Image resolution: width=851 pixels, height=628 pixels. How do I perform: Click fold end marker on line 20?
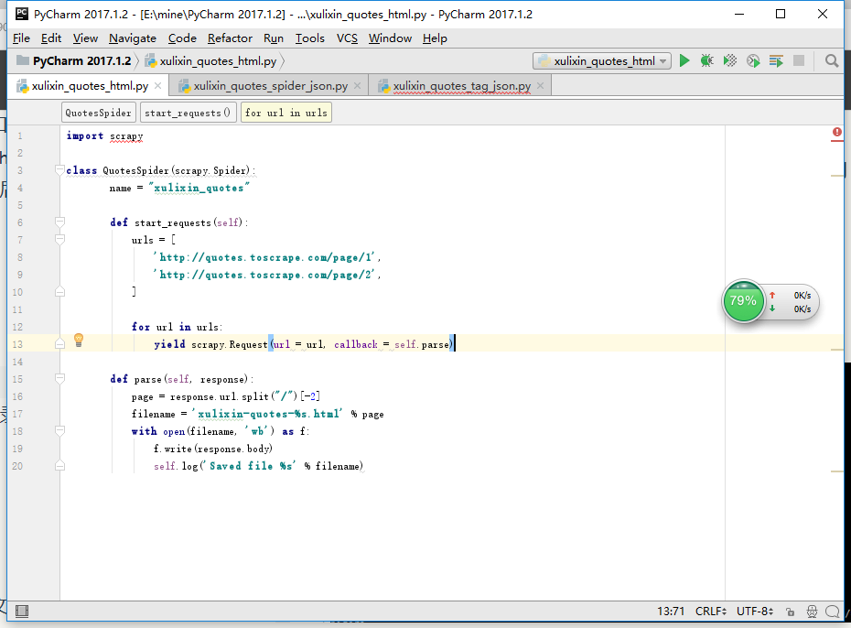59,465
